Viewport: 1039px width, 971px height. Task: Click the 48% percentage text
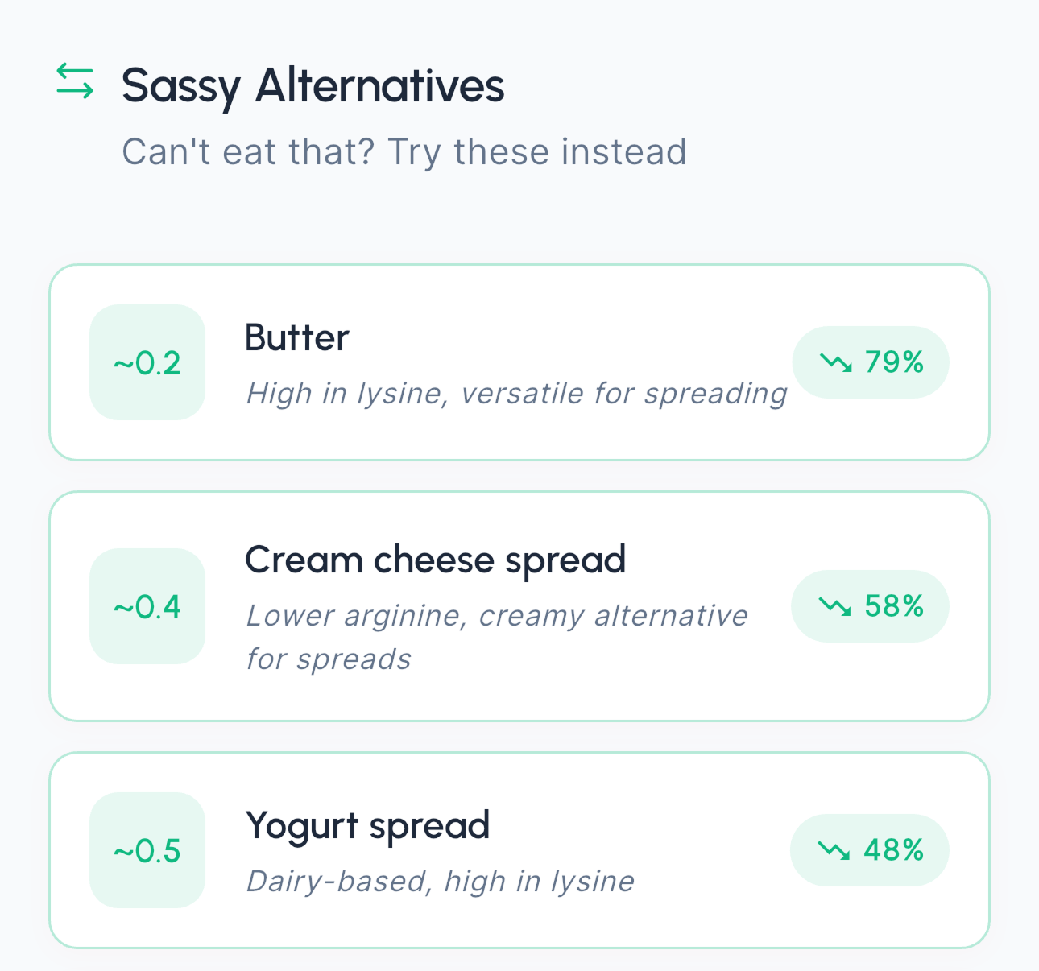pos(893,850)
